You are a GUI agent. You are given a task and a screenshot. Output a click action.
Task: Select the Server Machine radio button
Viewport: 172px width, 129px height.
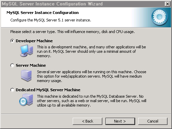(12, 65)
